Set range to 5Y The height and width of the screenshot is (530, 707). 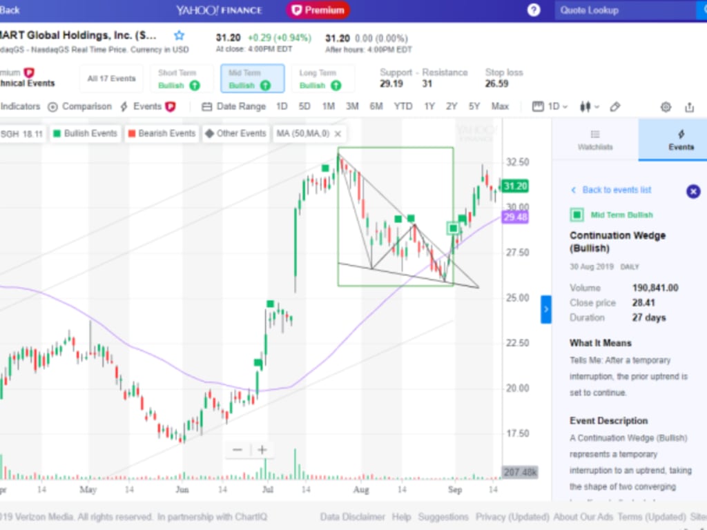pyautogui.click(x=474, y=107)
